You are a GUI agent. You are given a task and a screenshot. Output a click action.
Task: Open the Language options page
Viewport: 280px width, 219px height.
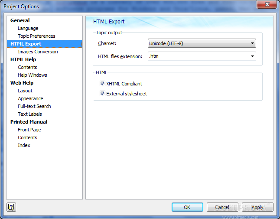(28, 28)
